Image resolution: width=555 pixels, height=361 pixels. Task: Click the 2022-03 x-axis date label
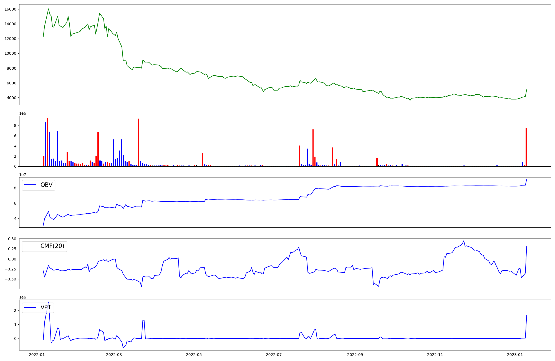[x=114, y=355]
